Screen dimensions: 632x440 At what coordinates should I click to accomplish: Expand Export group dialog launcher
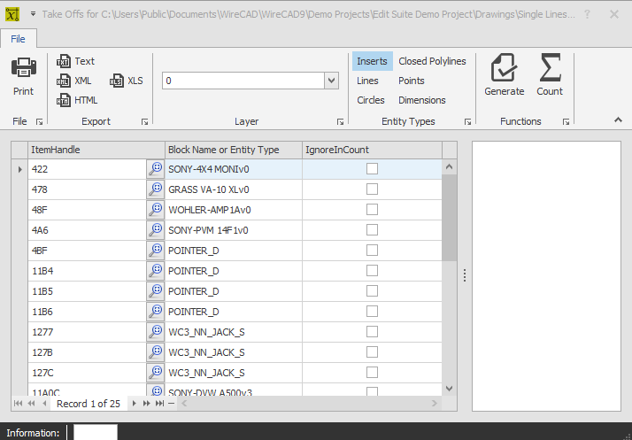click(x=144, y=122)
